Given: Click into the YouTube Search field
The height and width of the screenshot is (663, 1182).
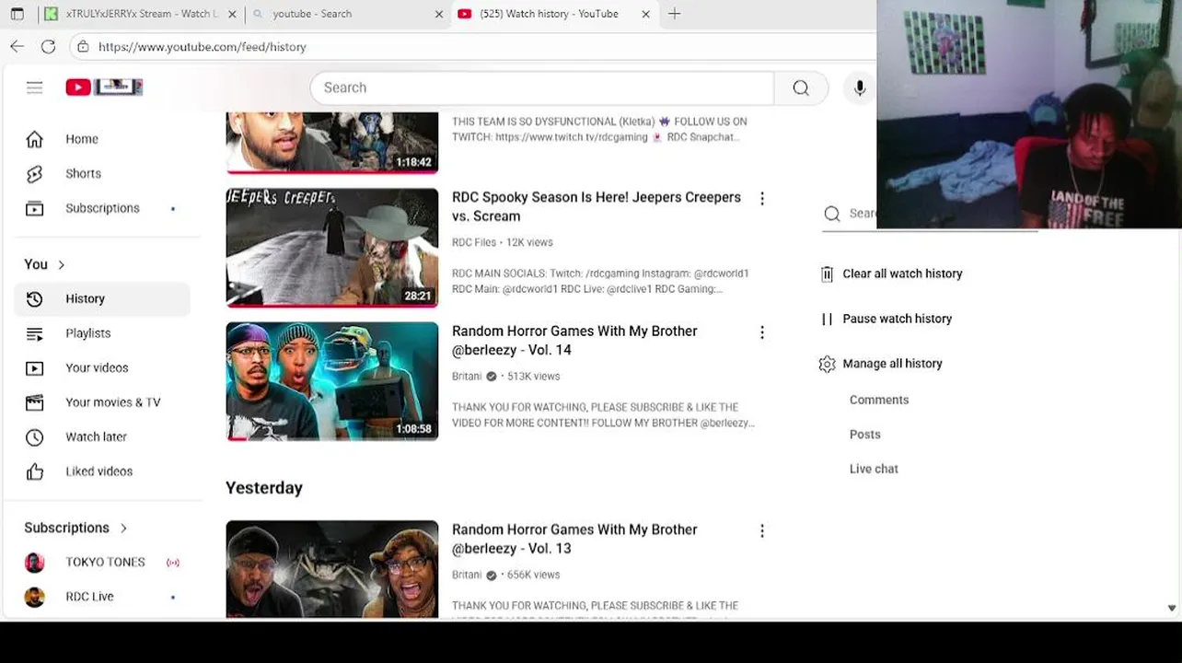Looking at the screenshot, I should pyautogui.click(x=542, y=87).
